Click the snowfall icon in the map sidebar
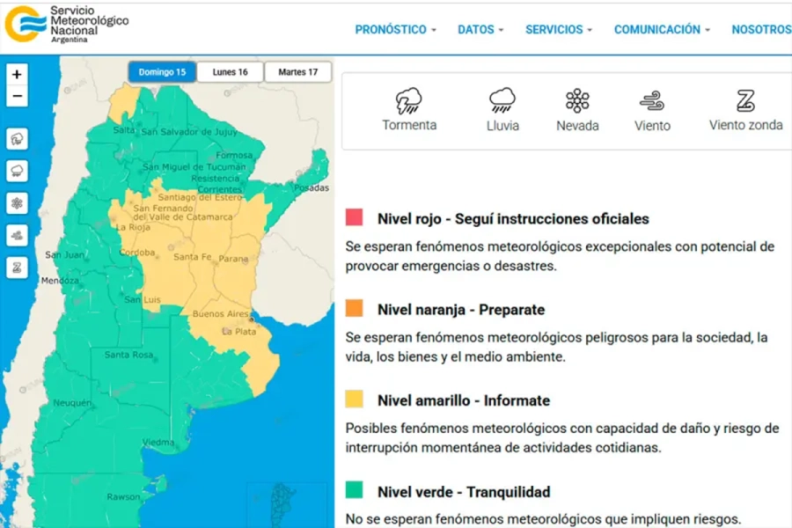Image resolution: width=792 pixels, height=528 pixels. [x=17, y=202]
